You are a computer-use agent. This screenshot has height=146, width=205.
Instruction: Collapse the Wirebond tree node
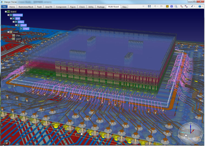click(8, 15)
